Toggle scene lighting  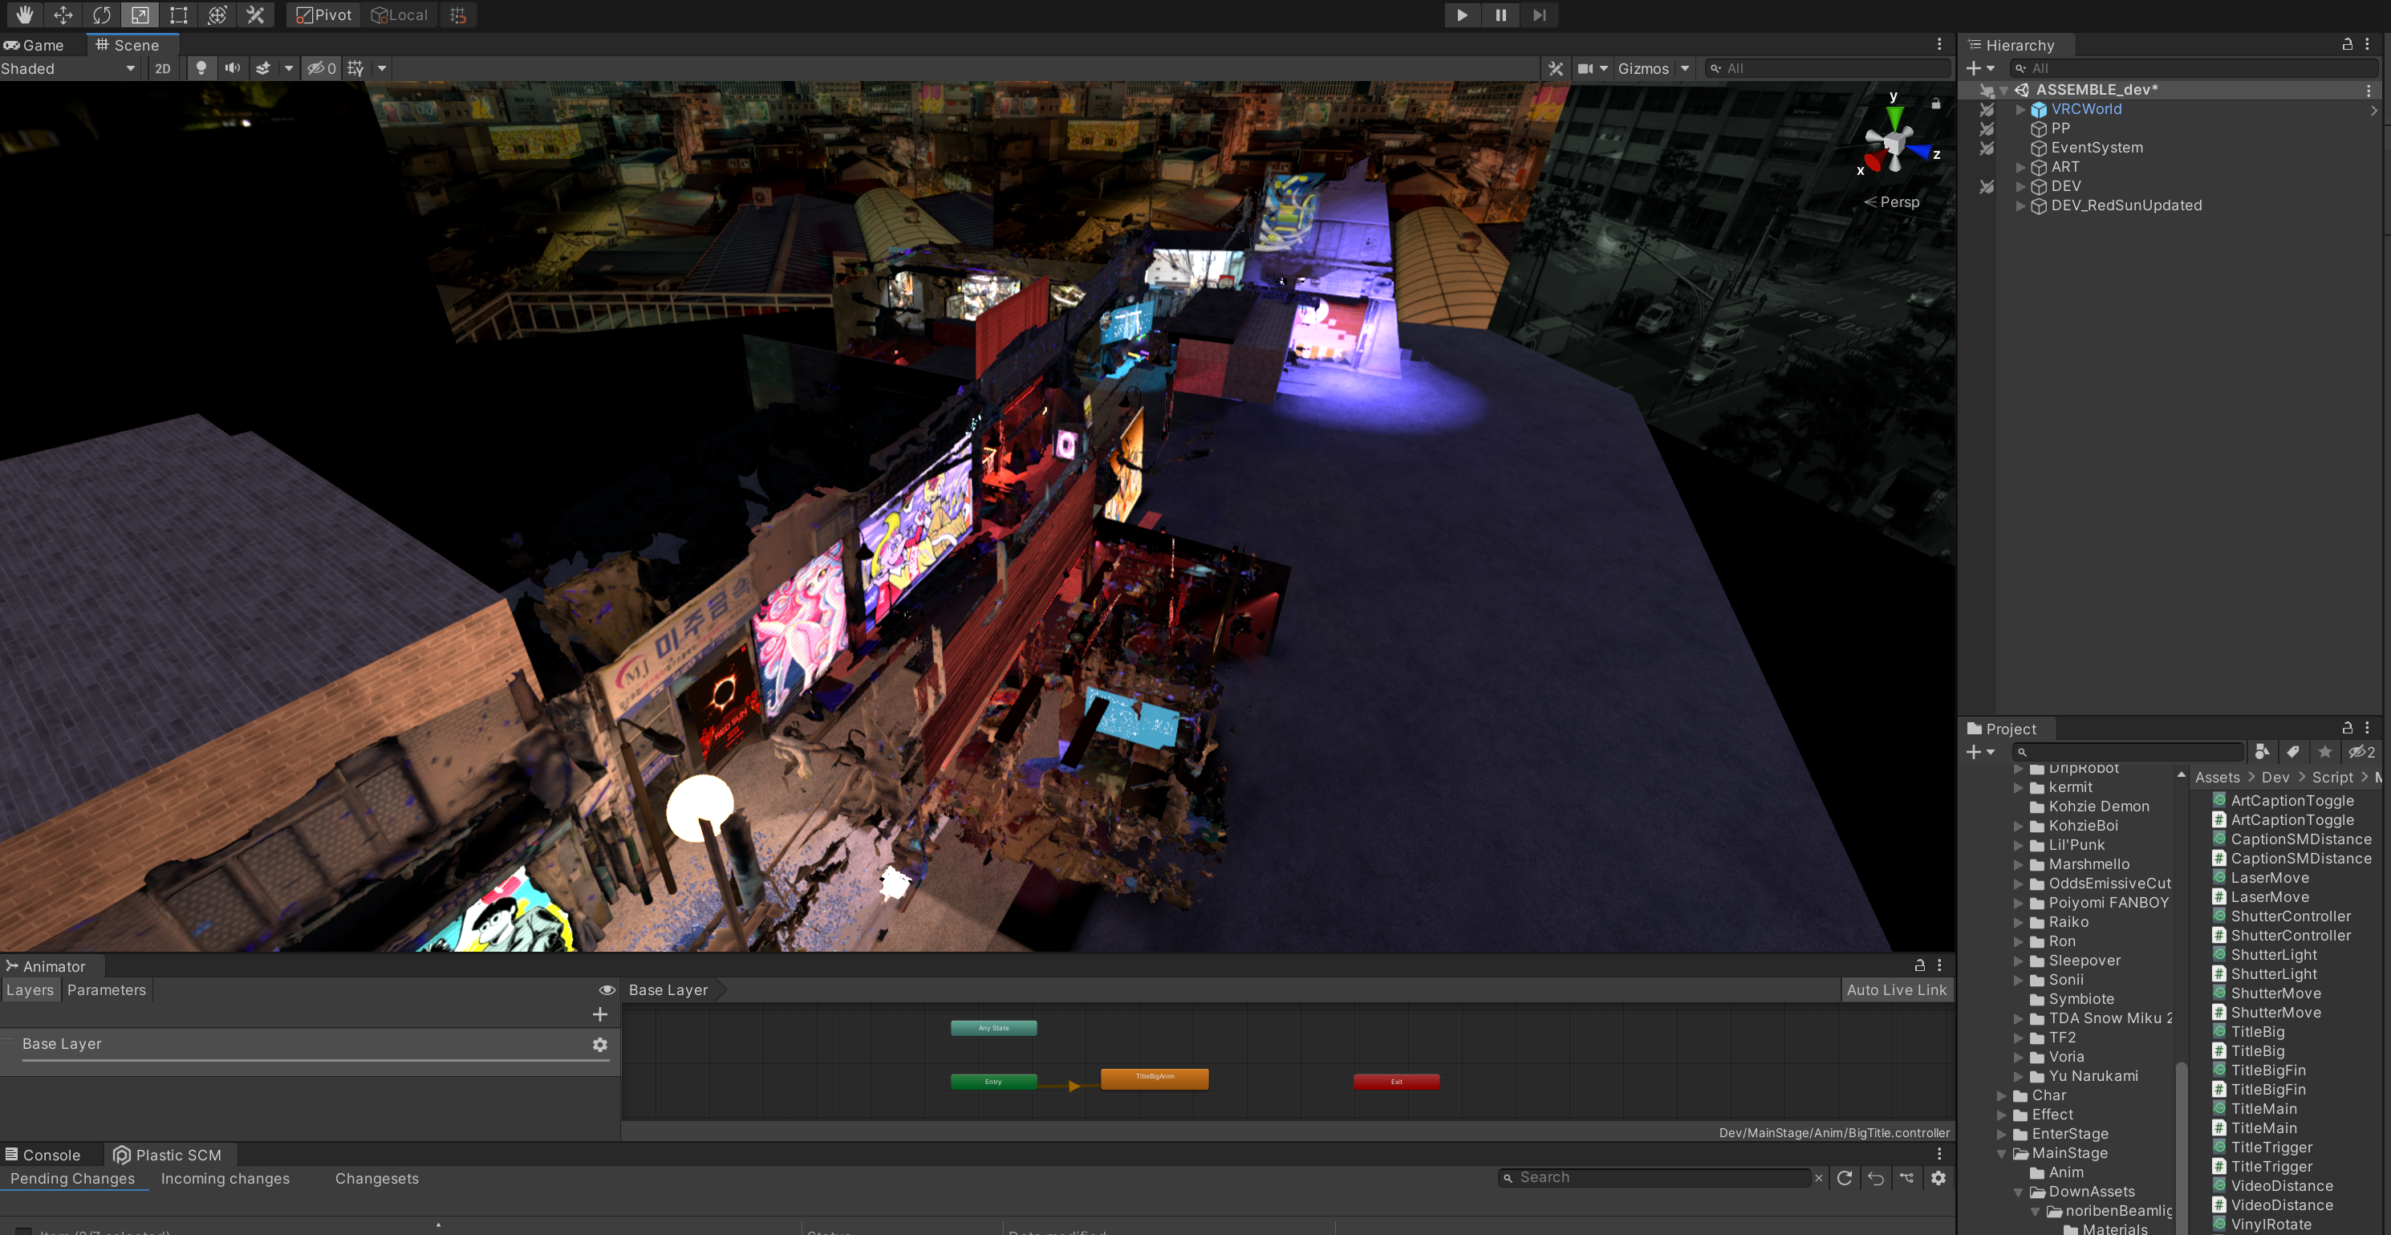pos(201,69)
